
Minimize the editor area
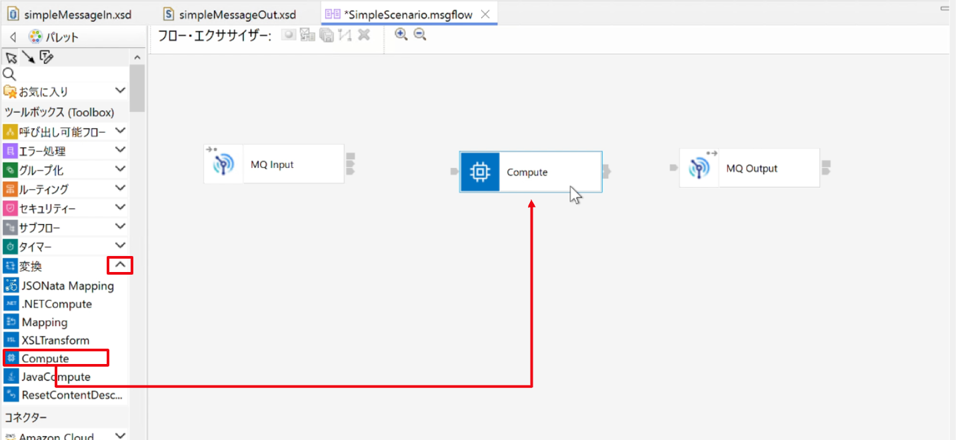coord(945,9)
